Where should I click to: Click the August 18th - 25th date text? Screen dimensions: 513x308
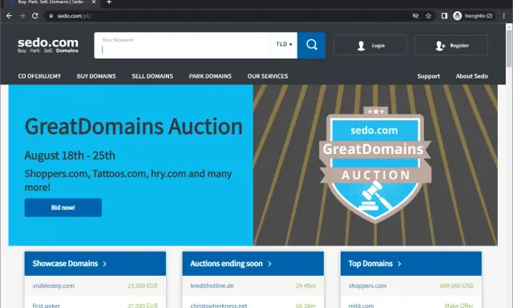pyautogui.click(x=70, y=155)
